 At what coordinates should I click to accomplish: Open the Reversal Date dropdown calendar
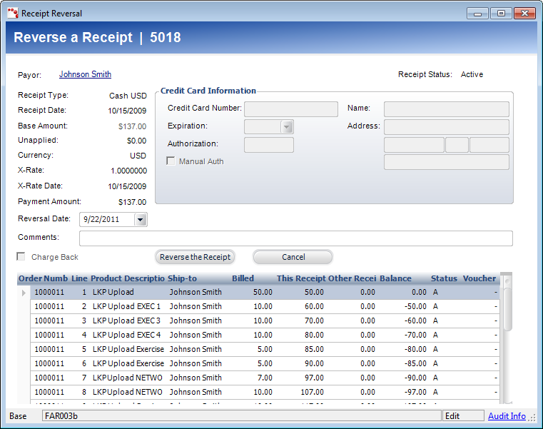[x=140, y=220]
